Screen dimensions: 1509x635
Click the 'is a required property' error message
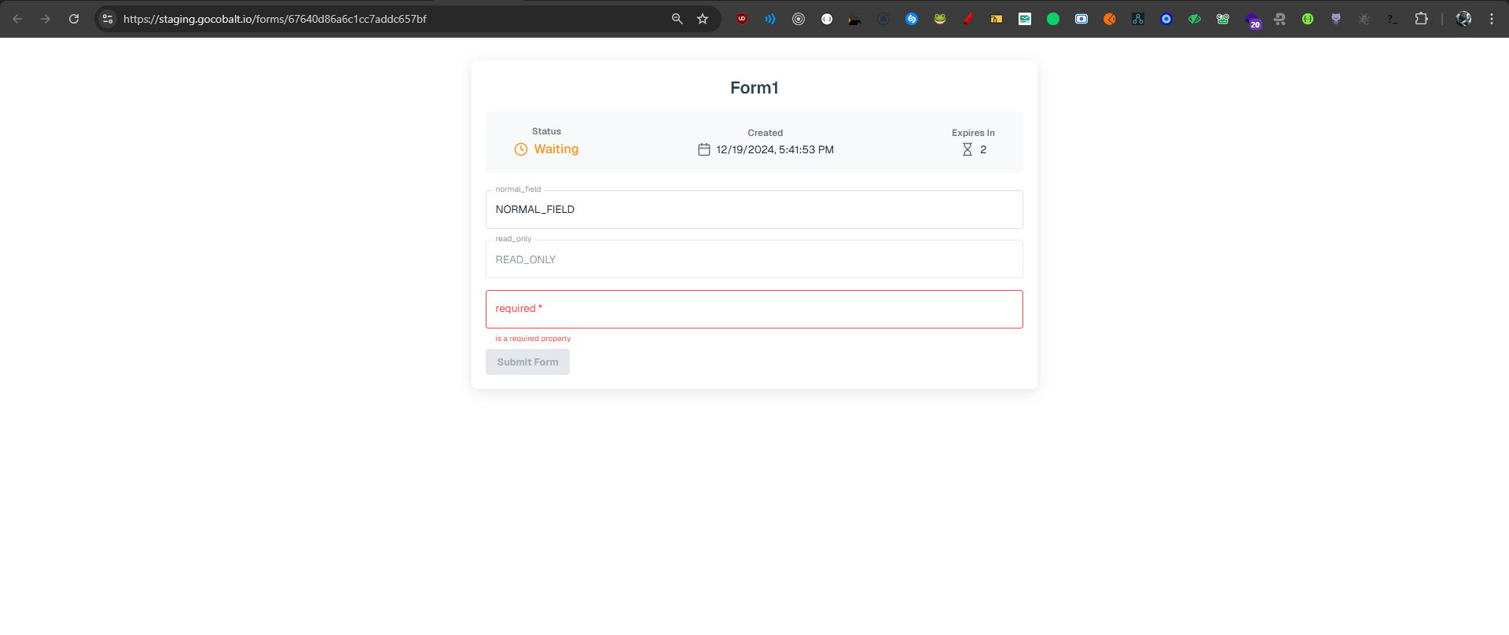pos(533,339)
